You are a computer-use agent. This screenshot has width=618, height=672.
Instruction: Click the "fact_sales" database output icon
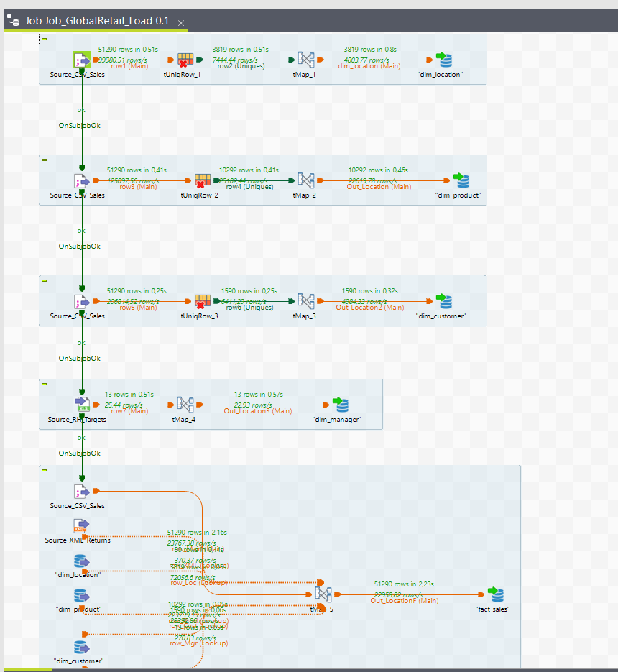tap(496, 594)
